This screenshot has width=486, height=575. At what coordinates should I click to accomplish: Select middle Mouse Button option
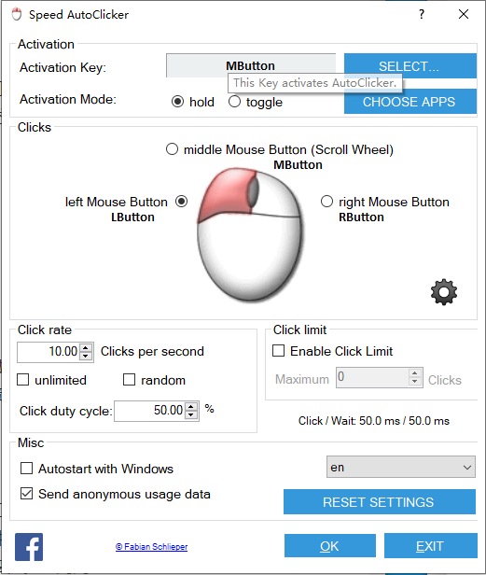pyautogui.click(x=172, y=149)
